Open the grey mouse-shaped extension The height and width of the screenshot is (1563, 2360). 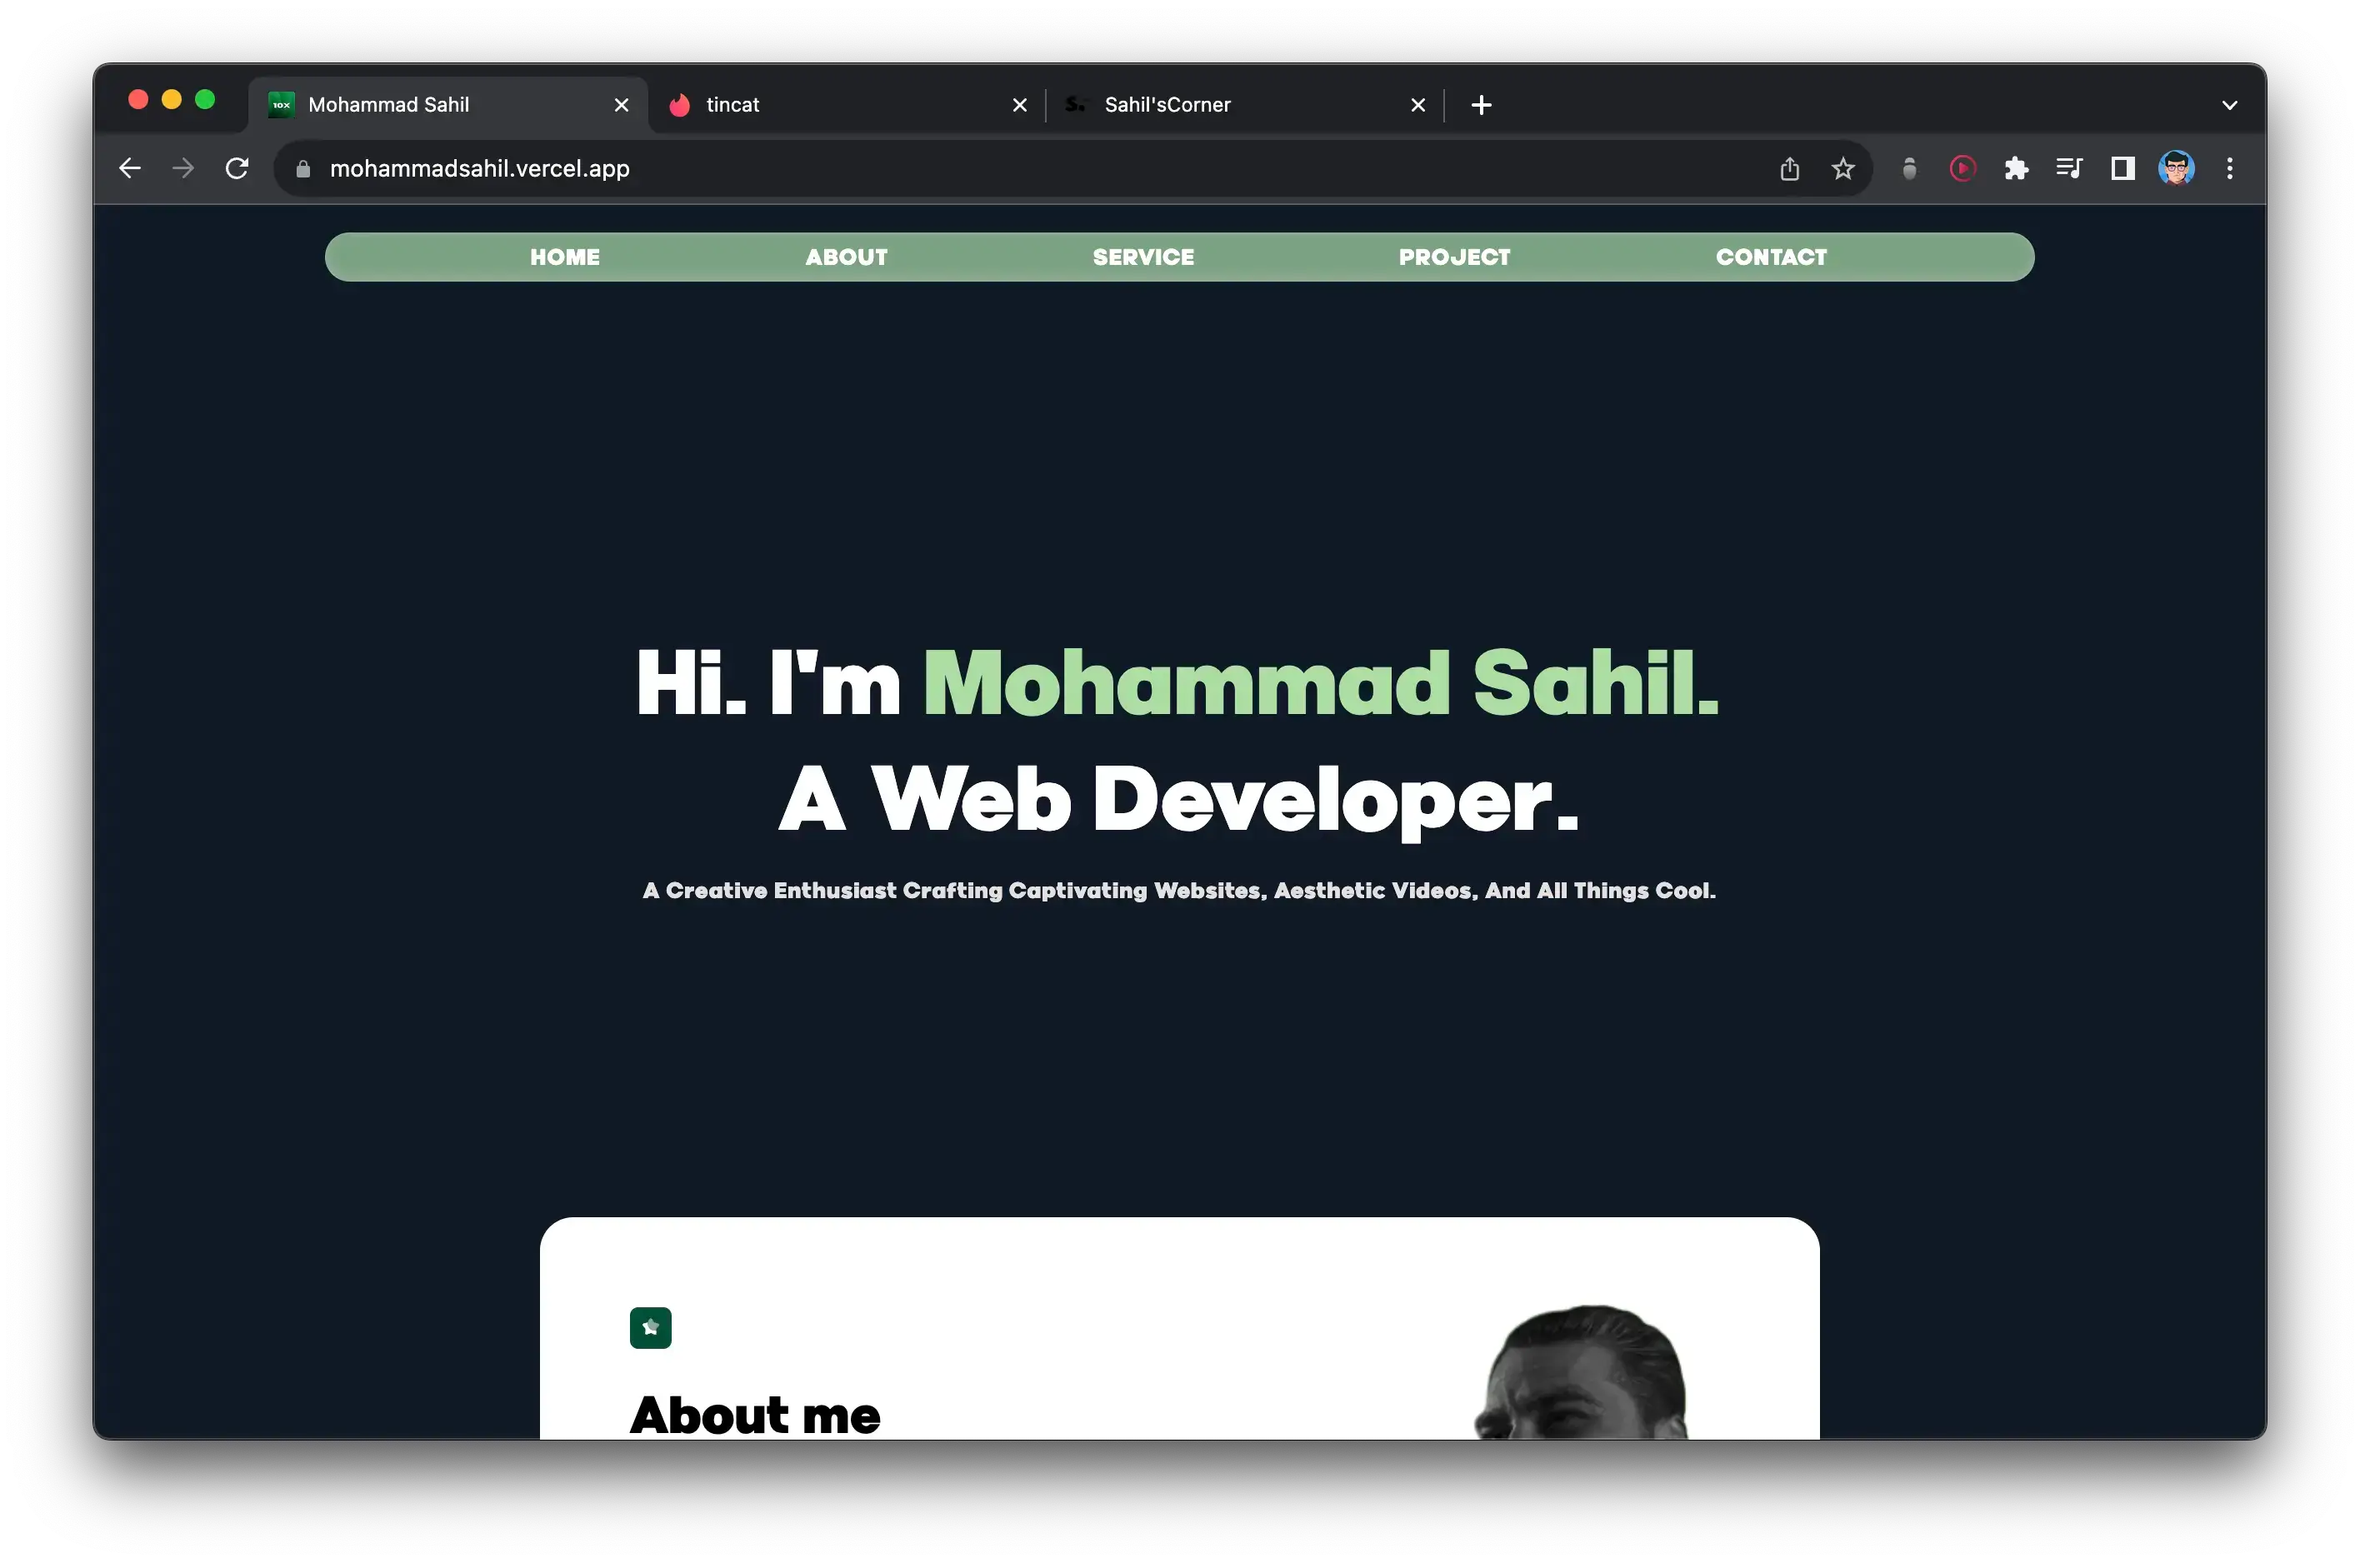(1909, 168)
